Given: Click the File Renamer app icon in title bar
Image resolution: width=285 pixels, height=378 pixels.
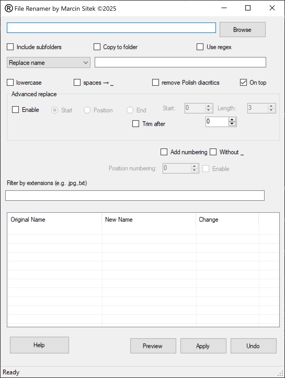Looking at the screenshot, I should (x=9, y=8).
